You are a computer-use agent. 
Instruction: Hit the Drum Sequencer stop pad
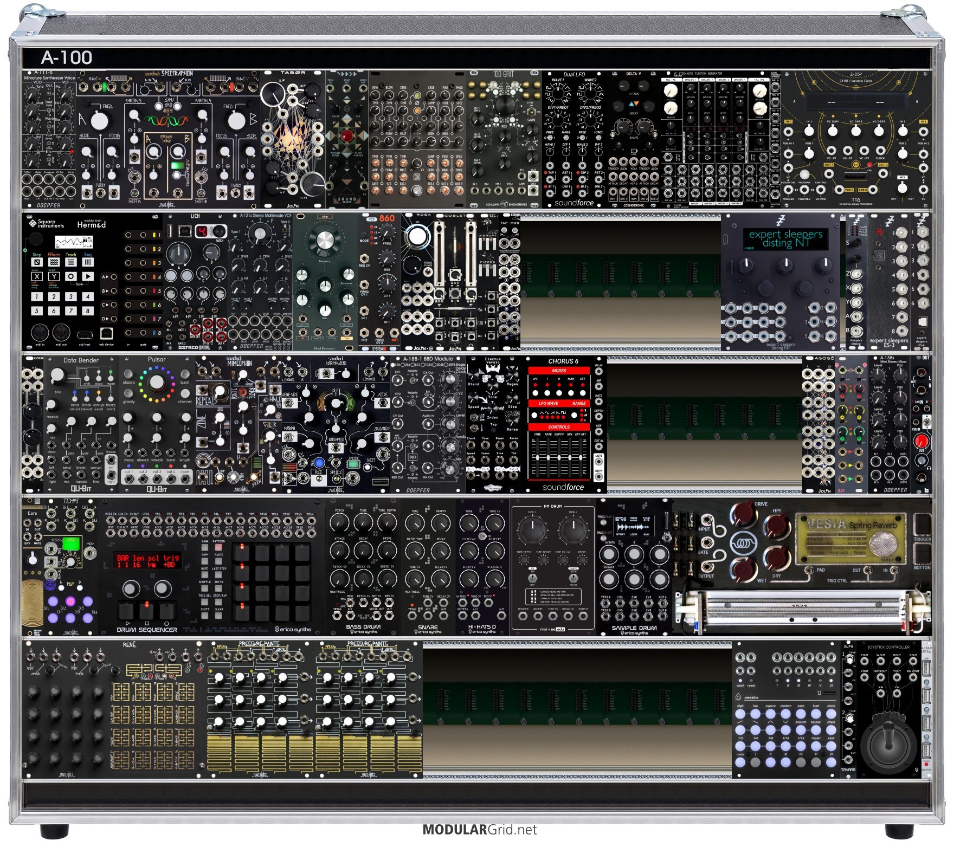point(146,611)
